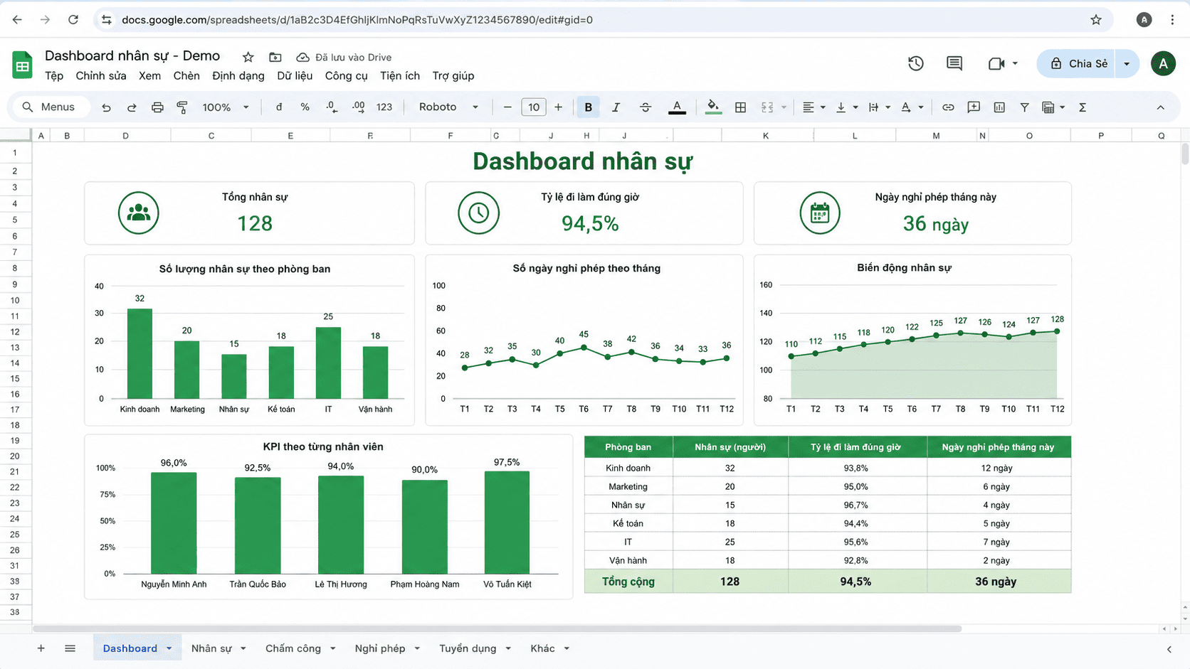Open the Borders tool
1190x669 pixels.
tap(740, 107)
